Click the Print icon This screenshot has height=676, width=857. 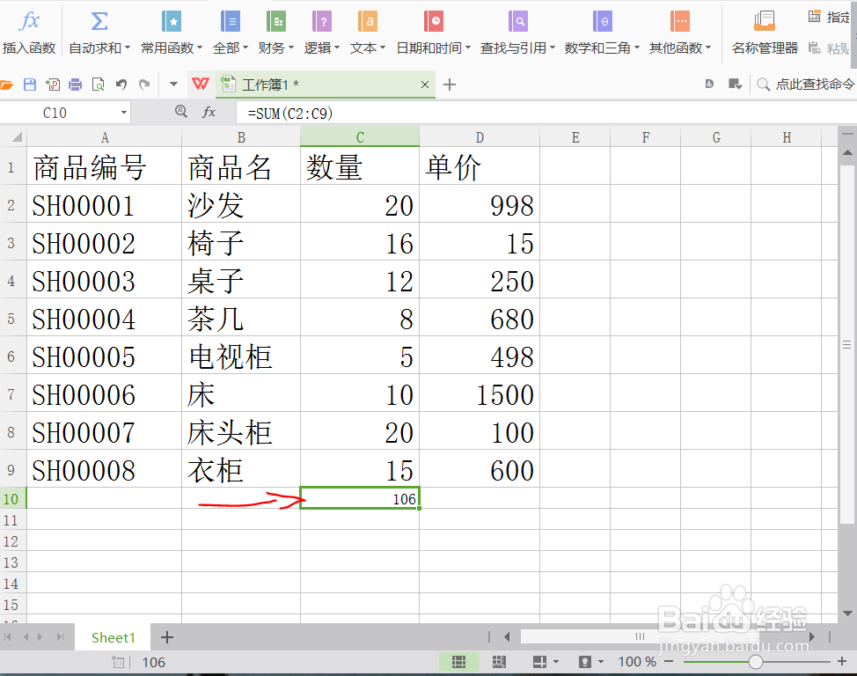pos(76,84)
